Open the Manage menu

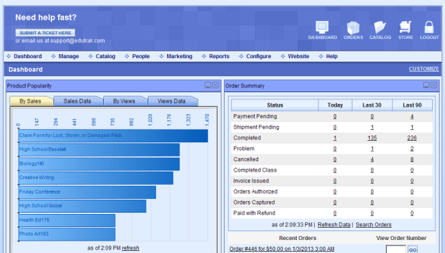pyautogui.click(x=68, y=56)
